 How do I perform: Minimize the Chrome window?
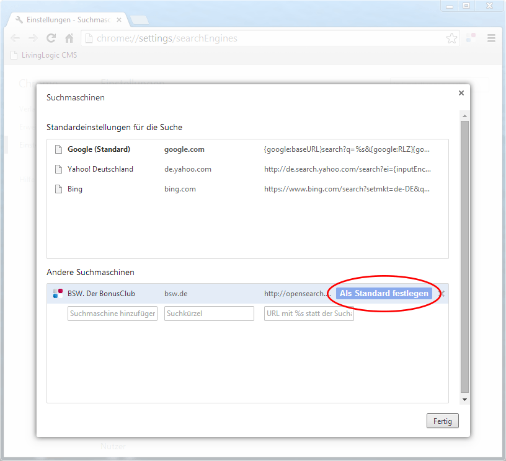pos(449,6)
